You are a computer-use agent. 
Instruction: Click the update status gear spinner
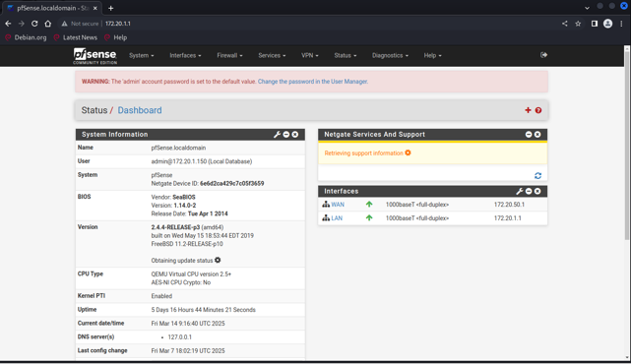[x=218, y=261]
